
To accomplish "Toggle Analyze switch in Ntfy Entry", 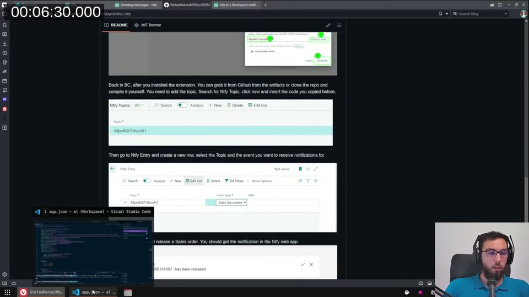I will coord(147,181).
